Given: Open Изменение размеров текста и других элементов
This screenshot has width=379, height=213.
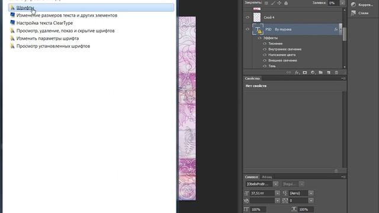Looking at the screenshot, I should (x=67, y=15).
